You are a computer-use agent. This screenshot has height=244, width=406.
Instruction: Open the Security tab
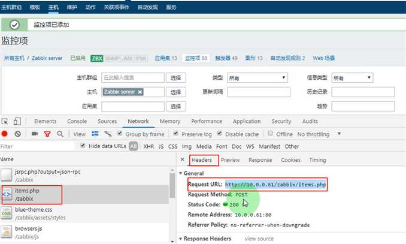point(281,121)
